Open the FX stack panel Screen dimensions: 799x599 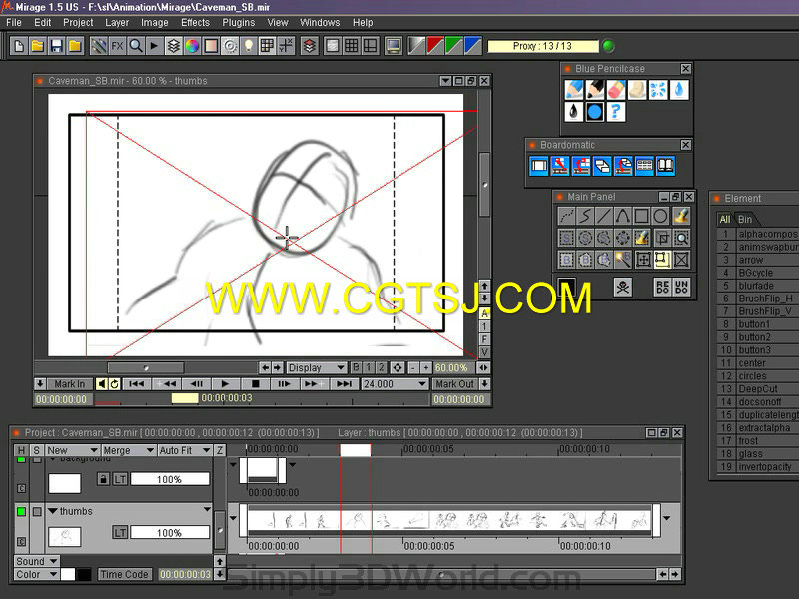click(117, 46)
